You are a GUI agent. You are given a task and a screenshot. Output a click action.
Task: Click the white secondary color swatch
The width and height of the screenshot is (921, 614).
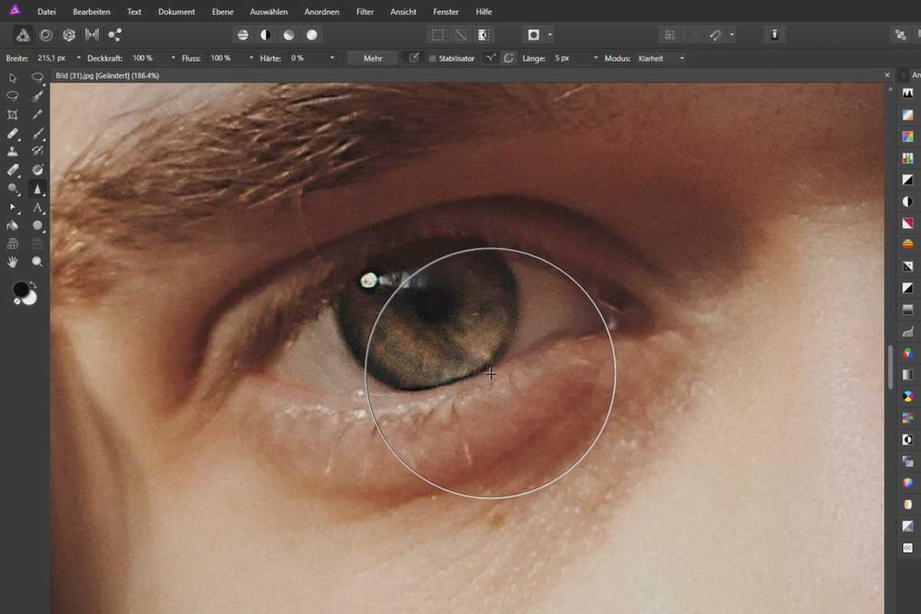tap(31, 298)
